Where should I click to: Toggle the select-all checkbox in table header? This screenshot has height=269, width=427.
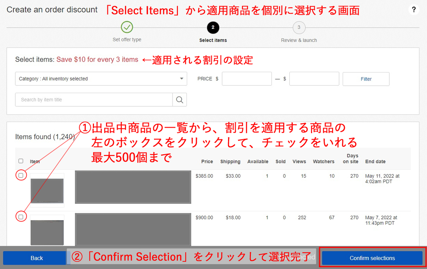coord(21,161)
